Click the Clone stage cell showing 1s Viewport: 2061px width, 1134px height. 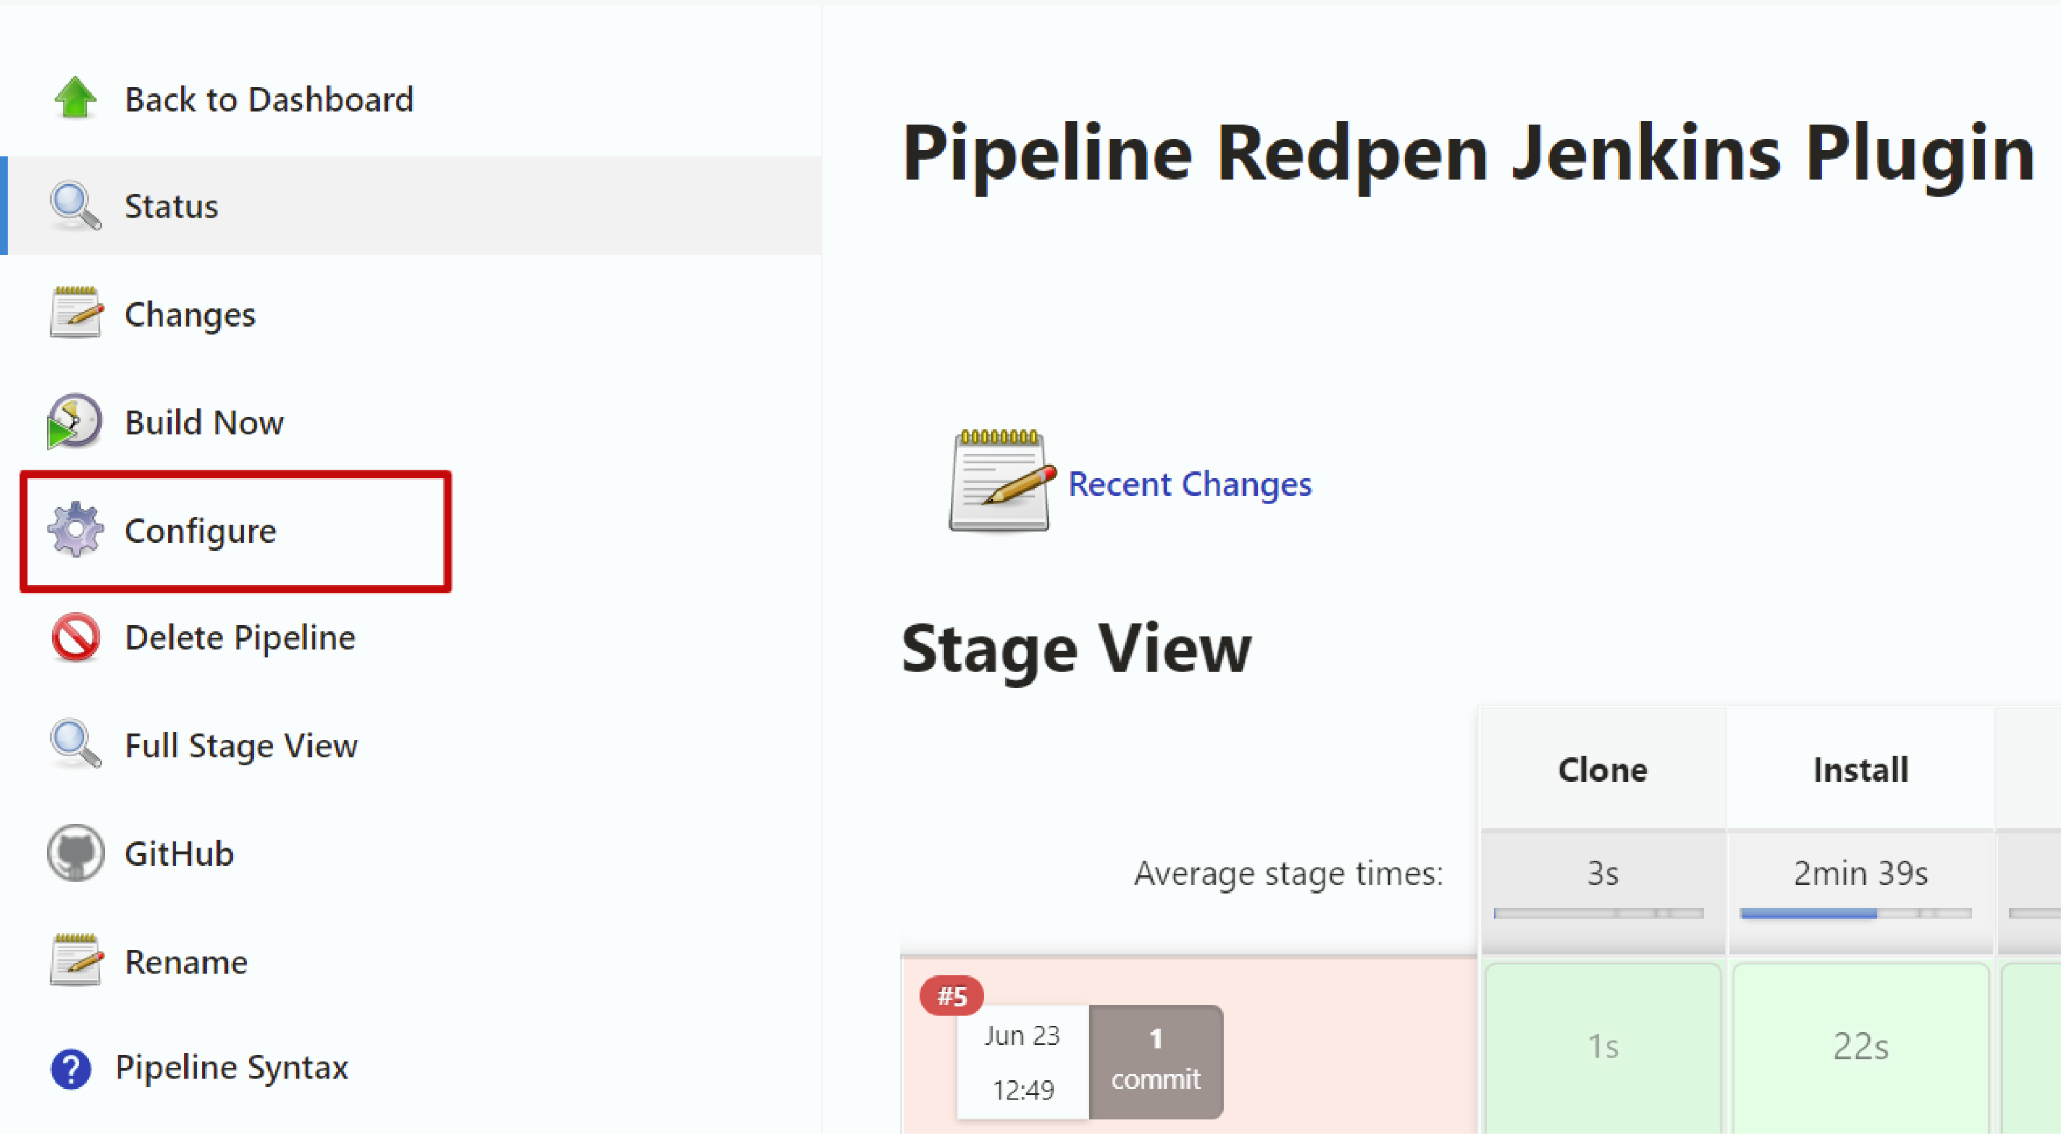pyautogui.click(x=1603, y=1048)
